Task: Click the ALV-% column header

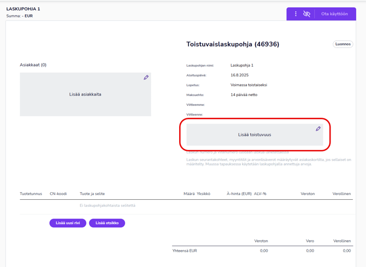Action: [260, 194]
